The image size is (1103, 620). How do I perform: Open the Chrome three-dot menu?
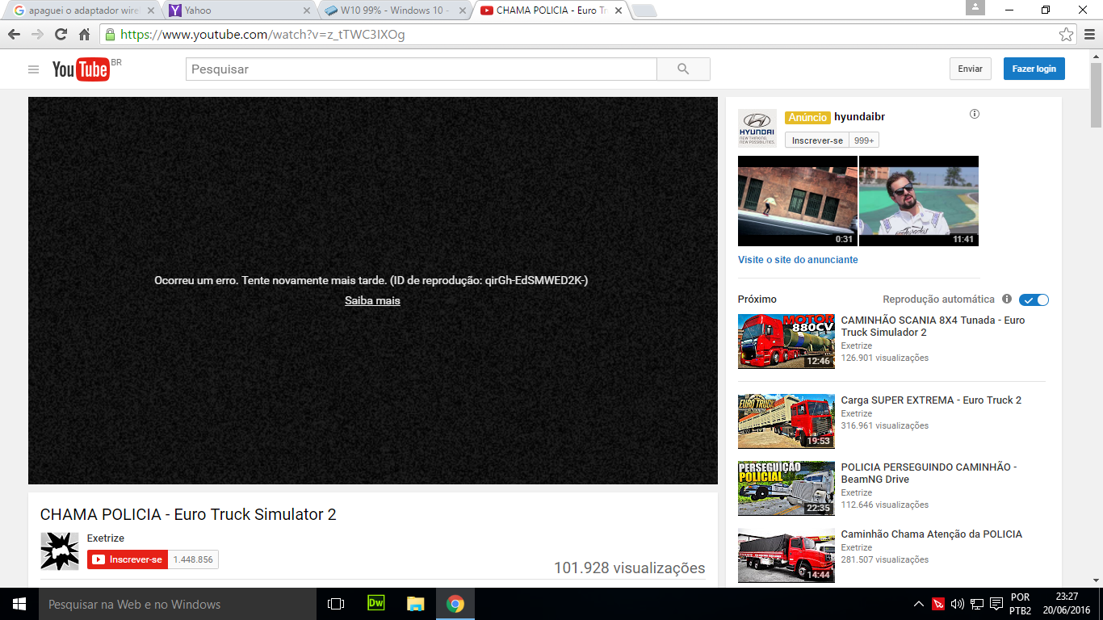[x=1088, y=35]
